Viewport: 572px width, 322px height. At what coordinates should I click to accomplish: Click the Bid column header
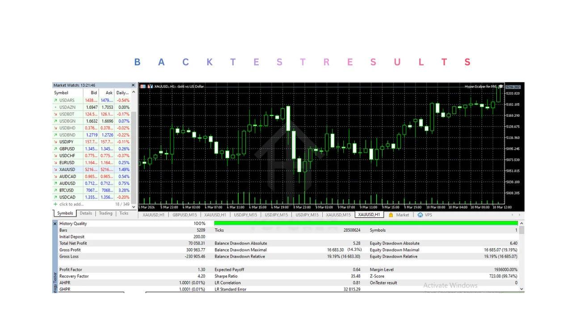pyautogui.click(x=94, y=93)
